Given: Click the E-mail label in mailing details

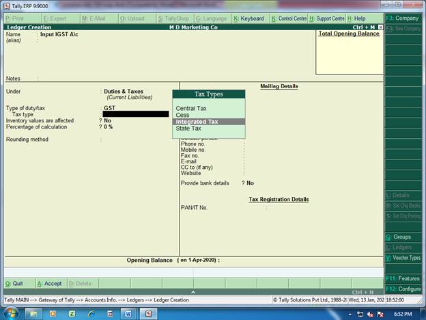Looking at the screenshot, I should click(x=188, y=161).
